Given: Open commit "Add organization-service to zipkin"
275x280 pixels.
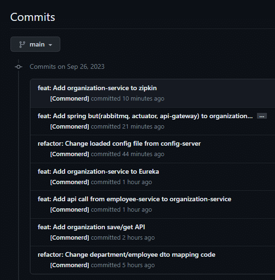Looking at the screenshot, I should point(97,88).
